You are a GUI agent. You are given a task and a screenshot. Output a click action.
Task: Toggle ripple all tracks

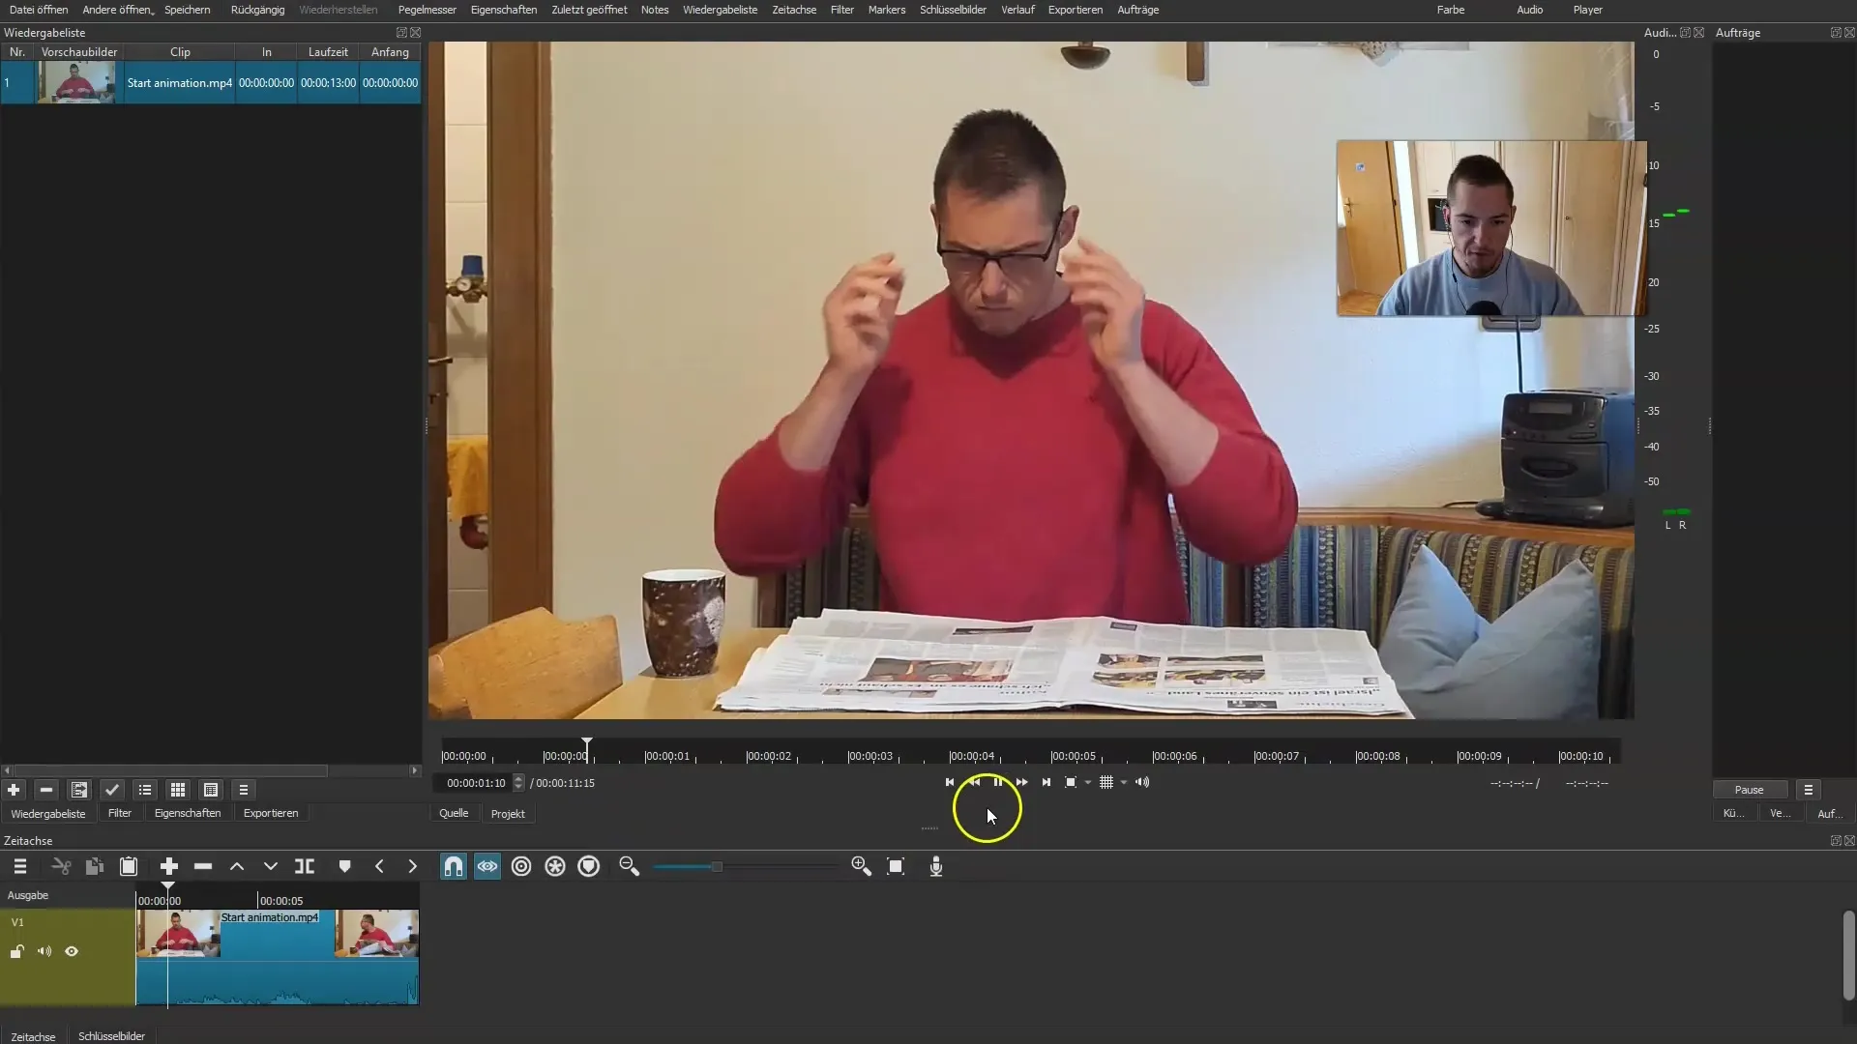(555, 867)
